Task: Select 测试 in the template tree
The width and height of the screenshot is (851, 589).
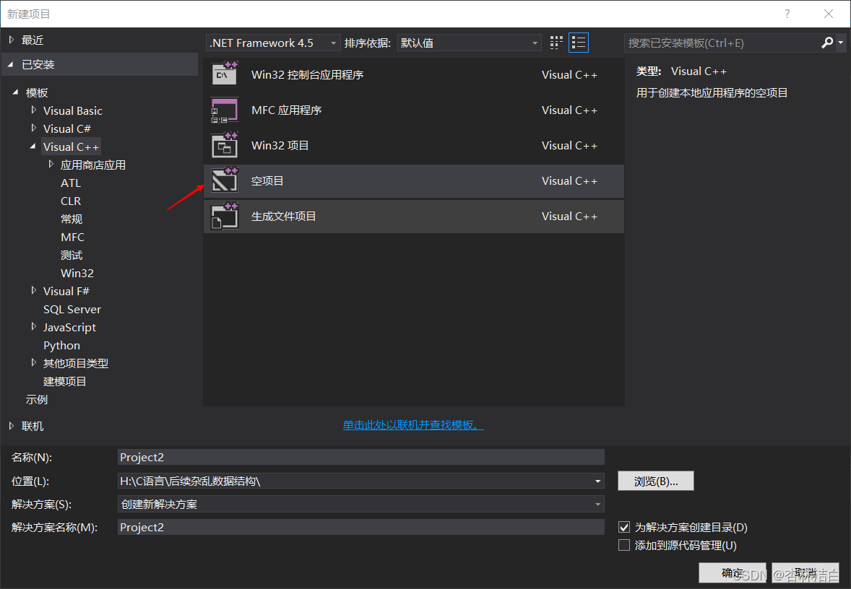Action: (71, 255)
